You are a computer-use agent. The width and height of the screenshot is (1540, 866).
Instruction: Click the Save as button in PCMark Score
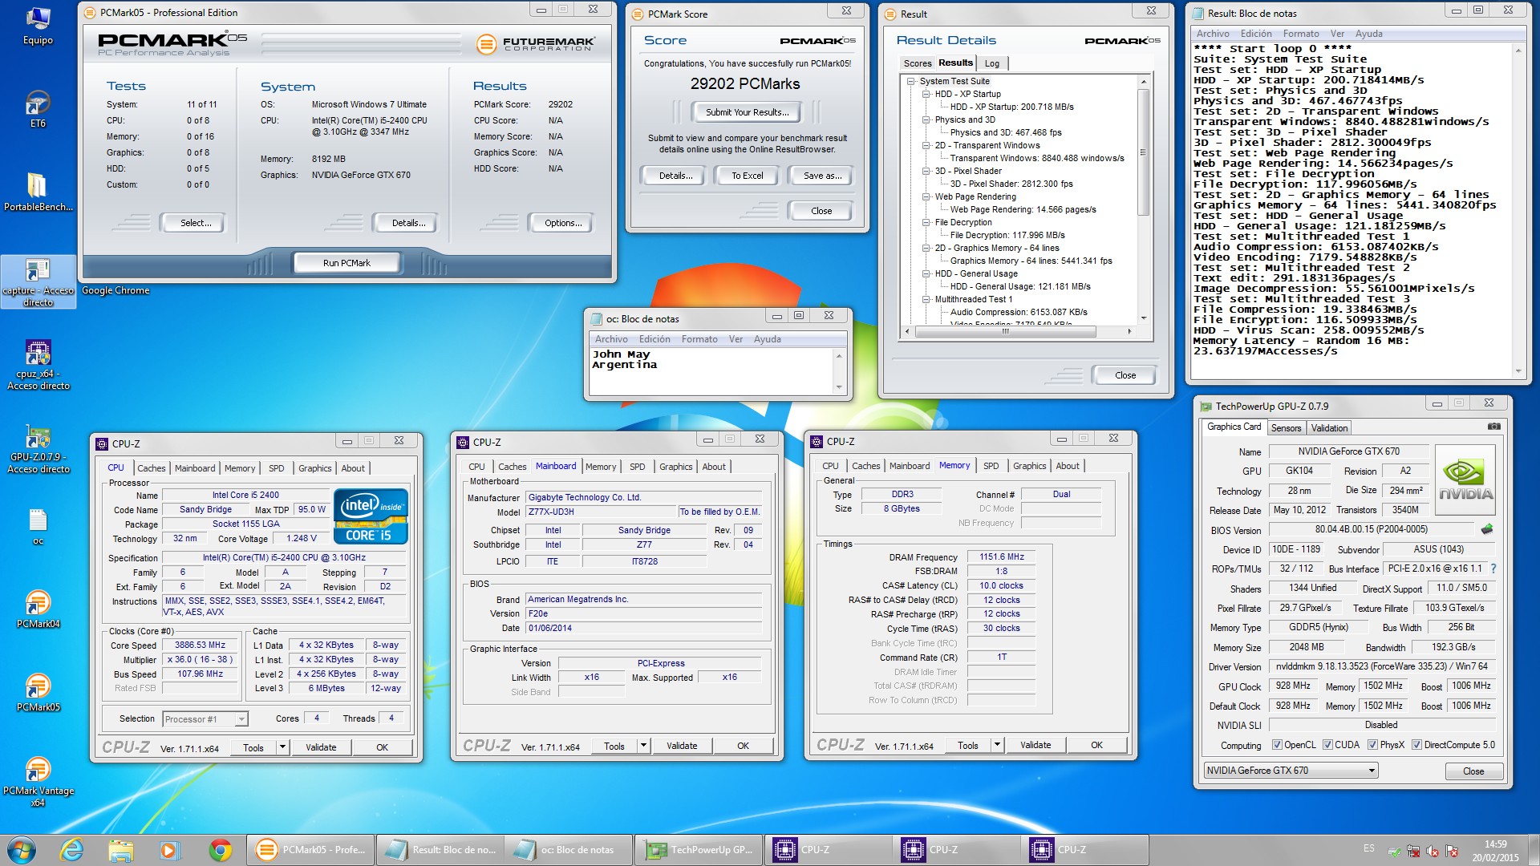click(x=822, y=176)
